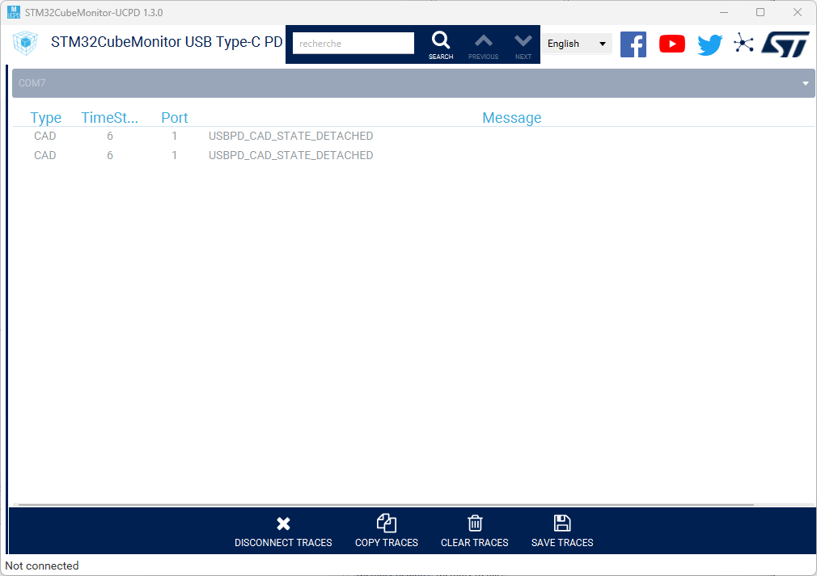Click inside the recherche search field
This screenshot has width=817, height=576.
[352, 43]
